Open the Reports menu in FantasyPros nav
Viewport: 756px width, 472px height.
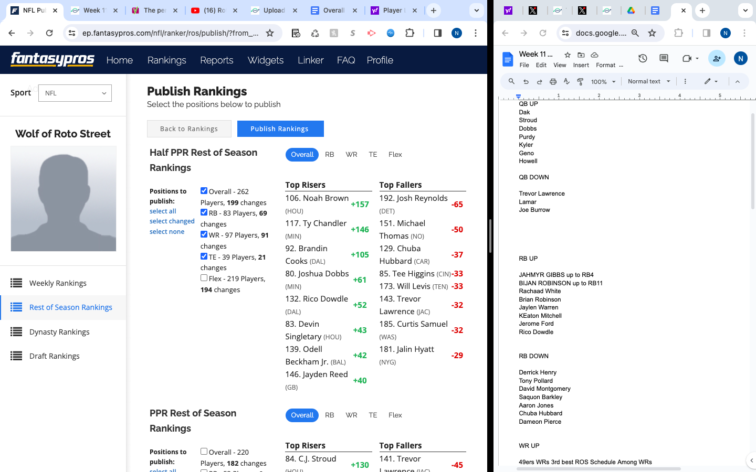217,60
